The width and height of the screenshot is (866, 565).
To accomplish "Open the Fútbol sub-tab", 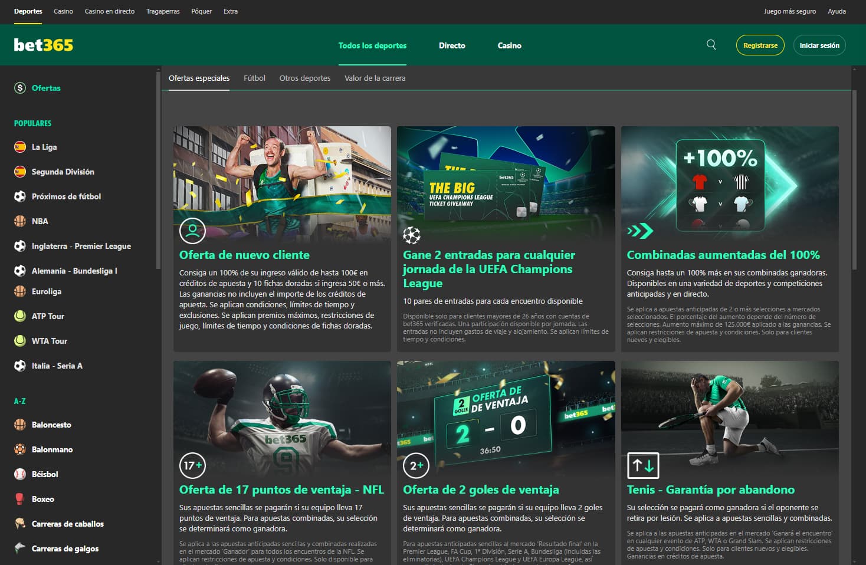I will [x=254, y=77].
